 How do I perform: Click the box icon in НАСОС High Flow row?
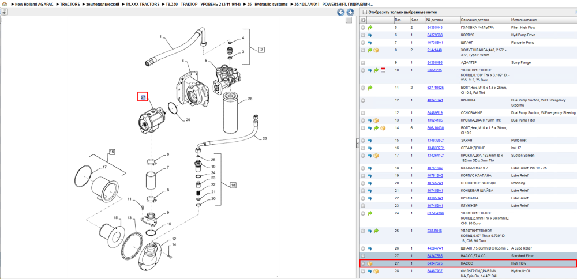point(370,263)
